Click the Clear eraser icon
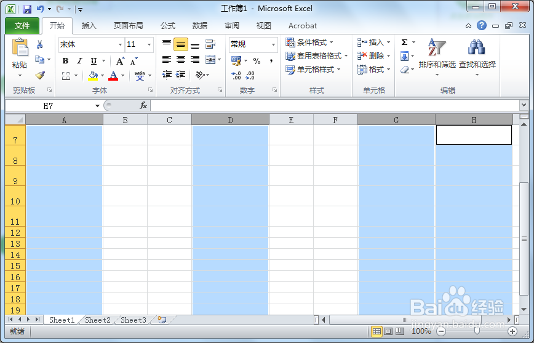This screenshot has width=534, height=343. (405, 70)
